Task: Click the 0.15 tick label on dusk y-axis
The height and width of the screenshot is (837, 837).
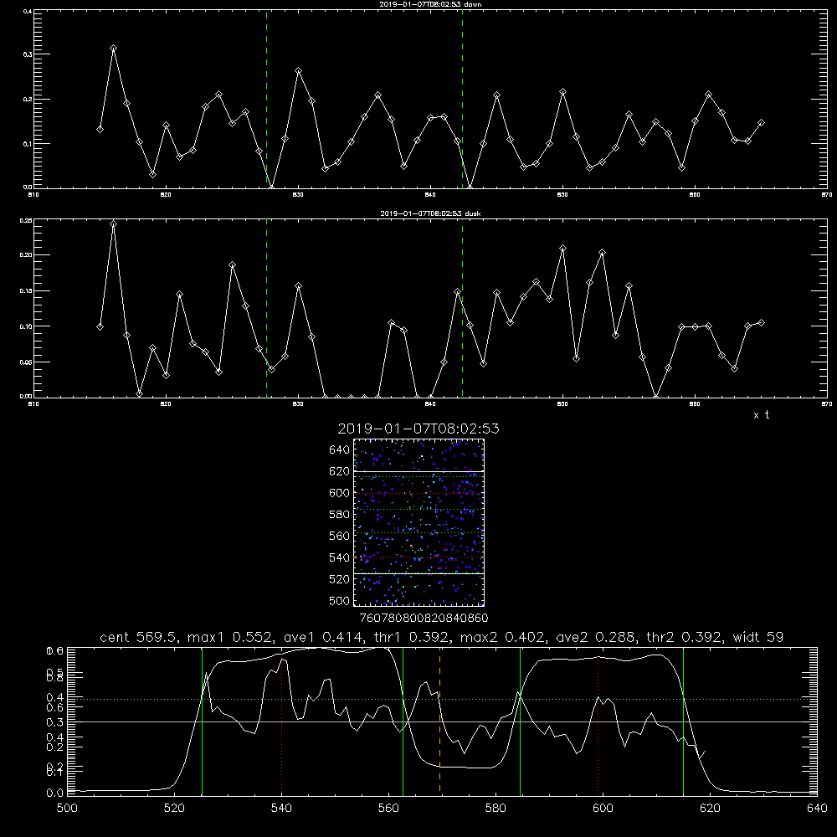Action: (26, 291)
